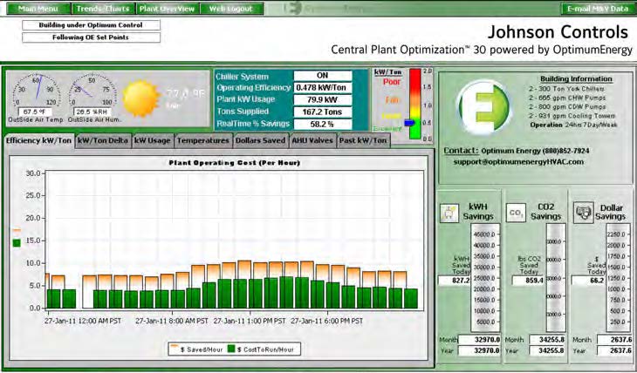This screenshot has width=637, height=373.
Task: Click orange Saved/Hour legend swatch
Action: (175, 348)
